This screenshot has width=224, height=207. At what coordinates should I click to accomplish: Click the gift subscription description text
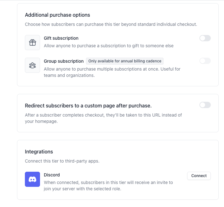[x=109, y=46]
